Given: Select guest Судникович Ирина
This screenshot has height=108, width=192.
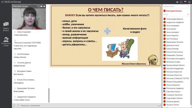Looking at the screenshot, I should tap(174, 98).
